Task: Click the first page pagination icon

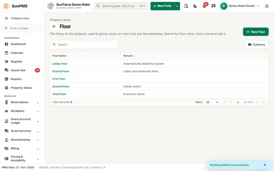Action: (x=225, y=102)
